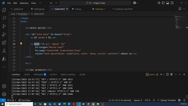This screenshot has height=106, width=188.
Task: Switch to the PORTS panel tab
Action: (27, 74)
